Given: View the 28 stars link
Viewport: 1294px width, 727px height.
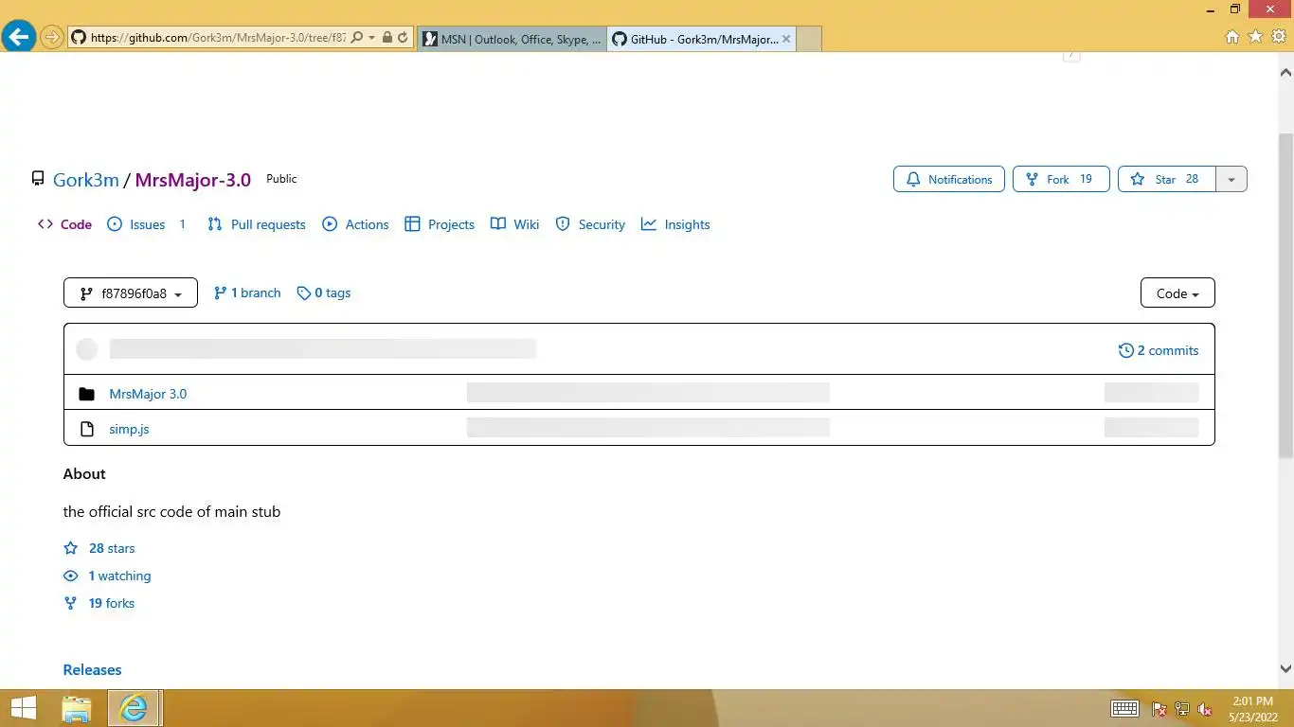Looking at the screenshot, I should 99,548.
